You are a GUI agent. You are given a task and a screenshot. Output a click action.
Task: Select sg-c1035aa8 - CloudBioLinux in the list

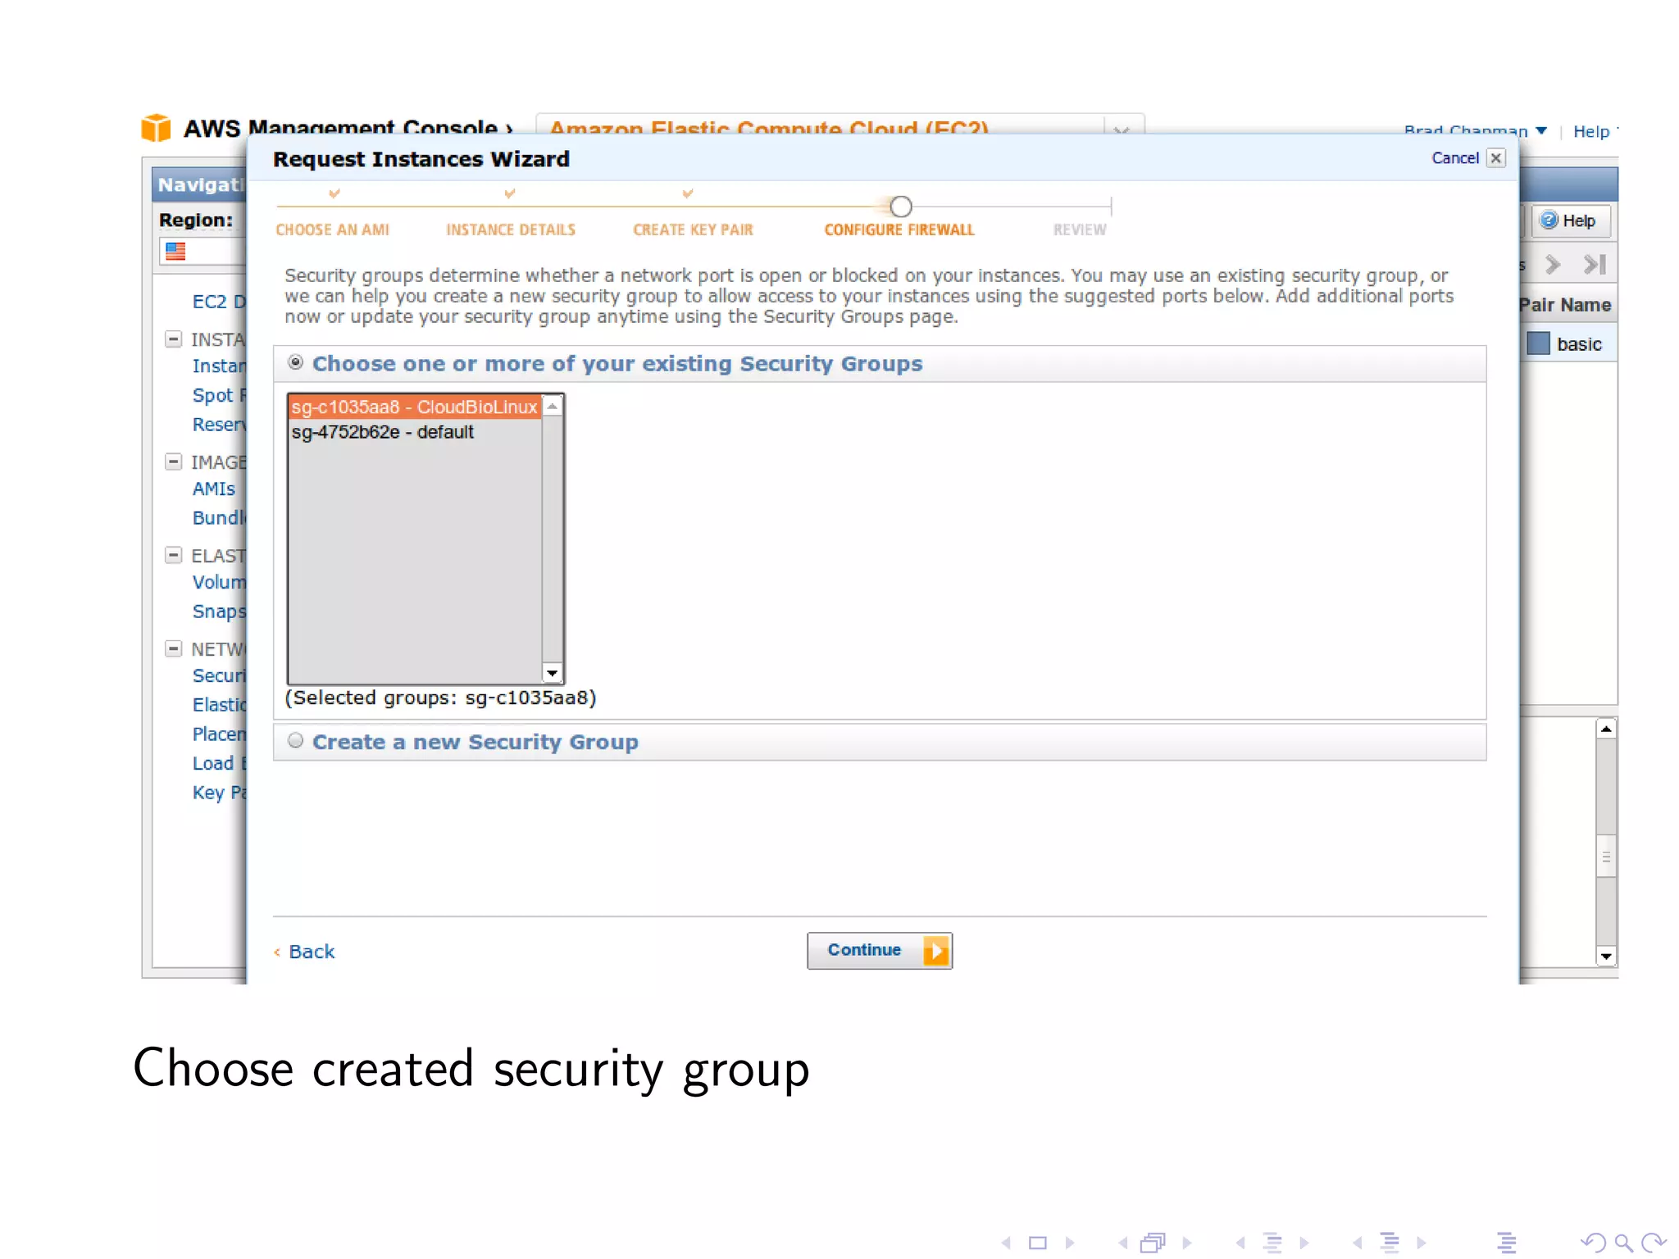[415, 407]
